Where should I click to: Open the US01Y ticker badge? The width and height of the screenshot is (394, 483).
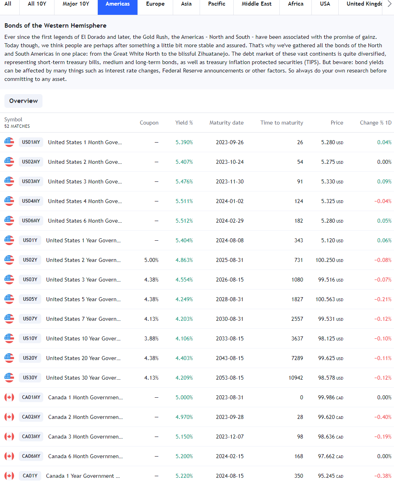30,240
